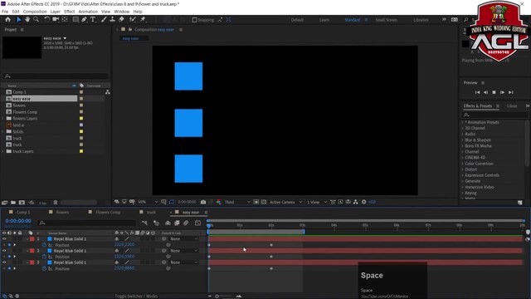Hide layer 2 Royal Blue Solid 1 with eye
Viewport: 531px width, 299px height.
click(4, 251)
